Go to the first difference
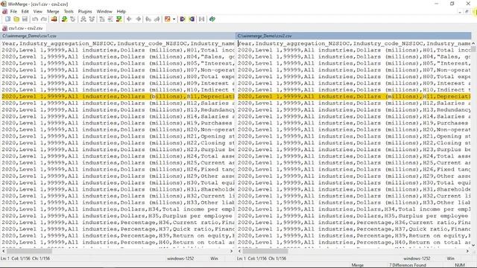 102,19
